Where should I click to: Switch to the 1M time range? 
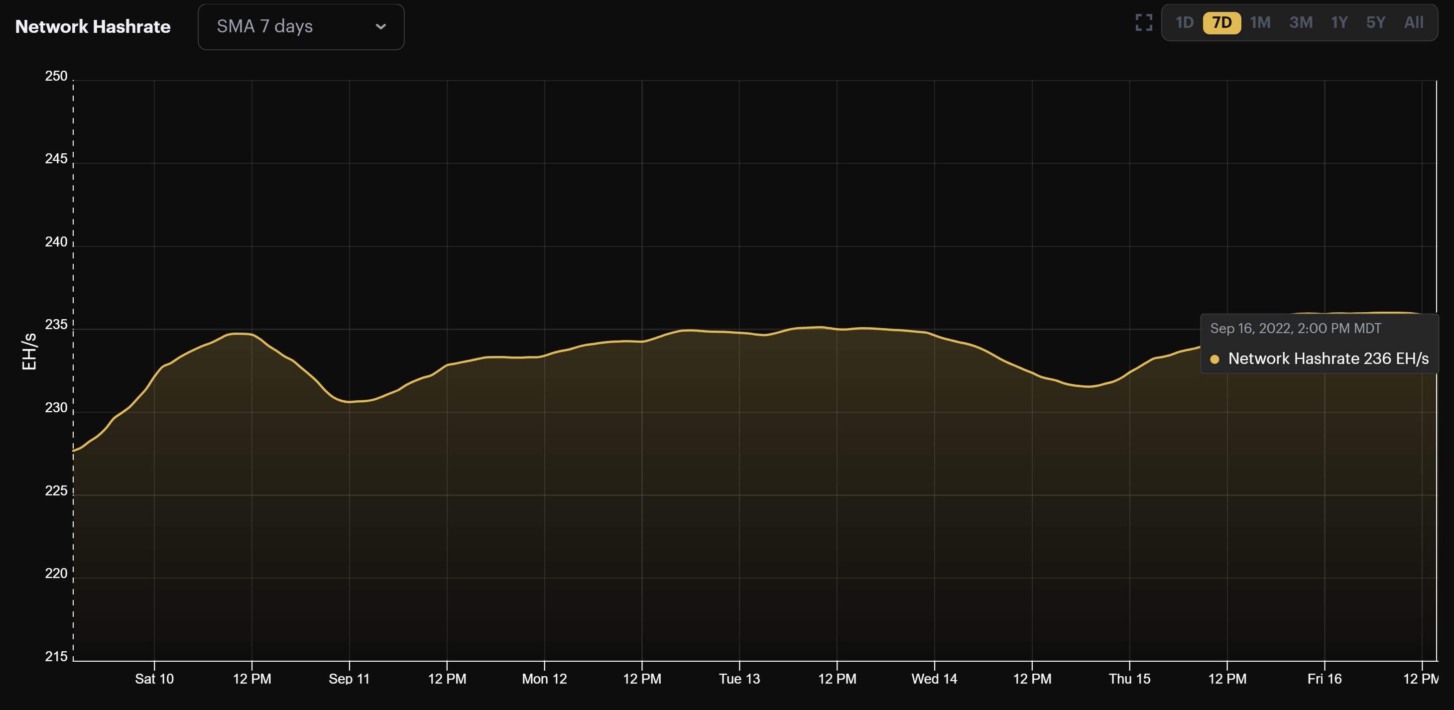coord(1261,22)
